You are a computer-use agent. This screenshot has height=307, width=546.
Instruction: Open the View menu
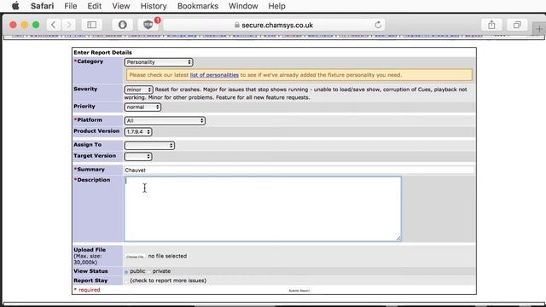point(121,6)
